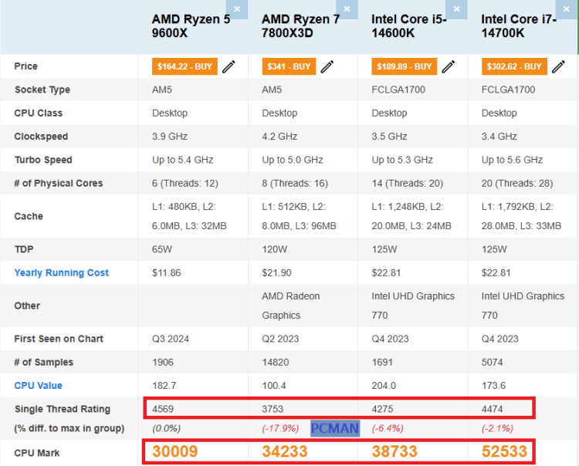Select the AMD Ryzen 7 7800X3D heading
The image size is (579, 466).
pos(300,25)
